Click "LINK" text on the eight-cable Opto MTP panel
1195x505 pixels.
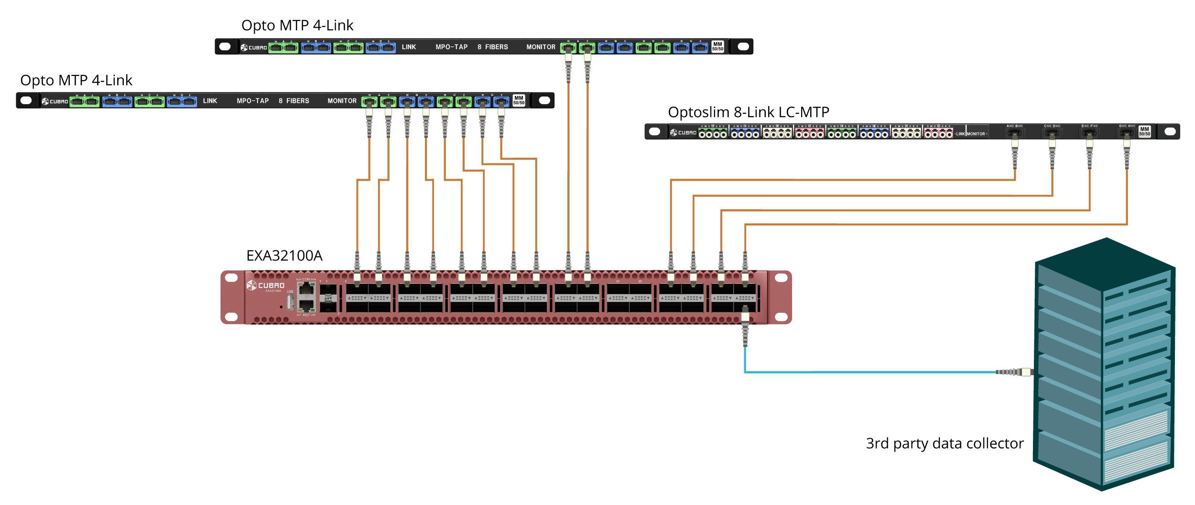click(x=210, y=101)
